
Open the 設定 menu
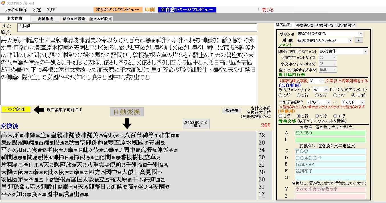[x=37, y=10]
